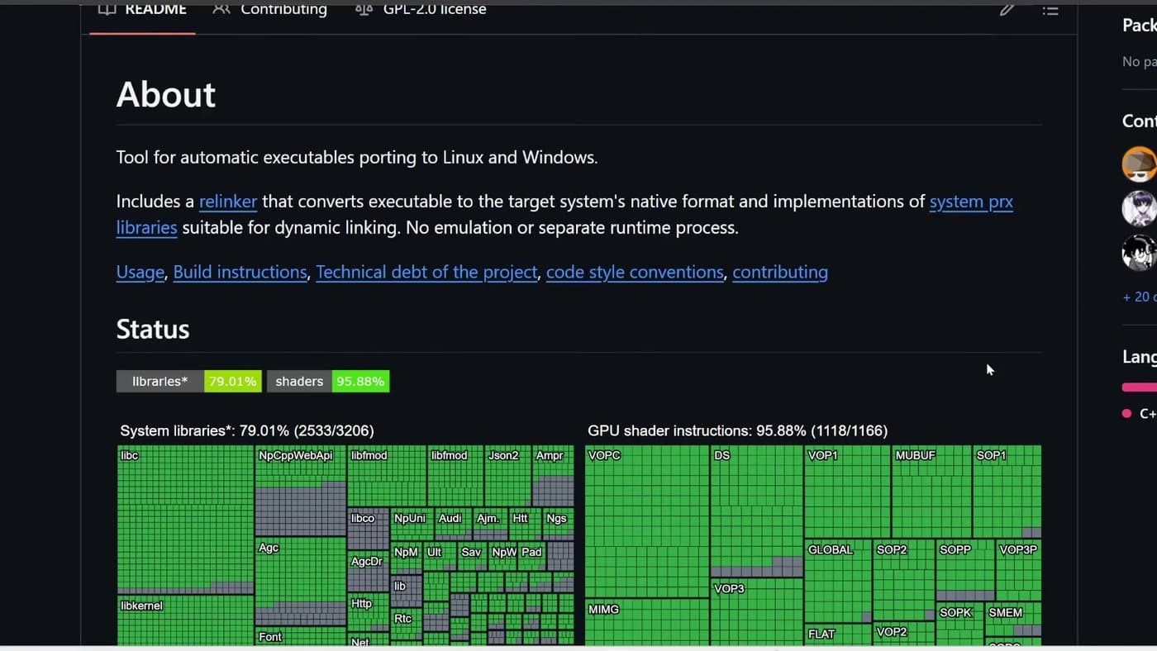Switch to the Contributing tab
1157x651 pixels.
[x=270, y=10]
